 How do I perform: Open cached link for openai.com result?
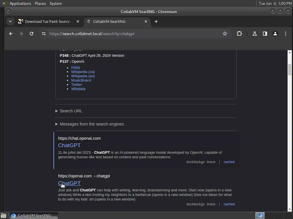tap(229, 204)
